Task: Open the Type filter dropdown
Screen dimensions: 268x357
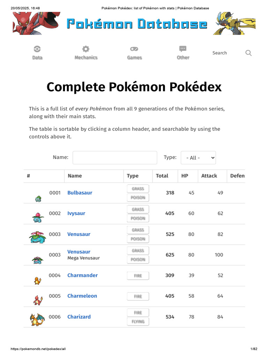Action: click(198, 158)
